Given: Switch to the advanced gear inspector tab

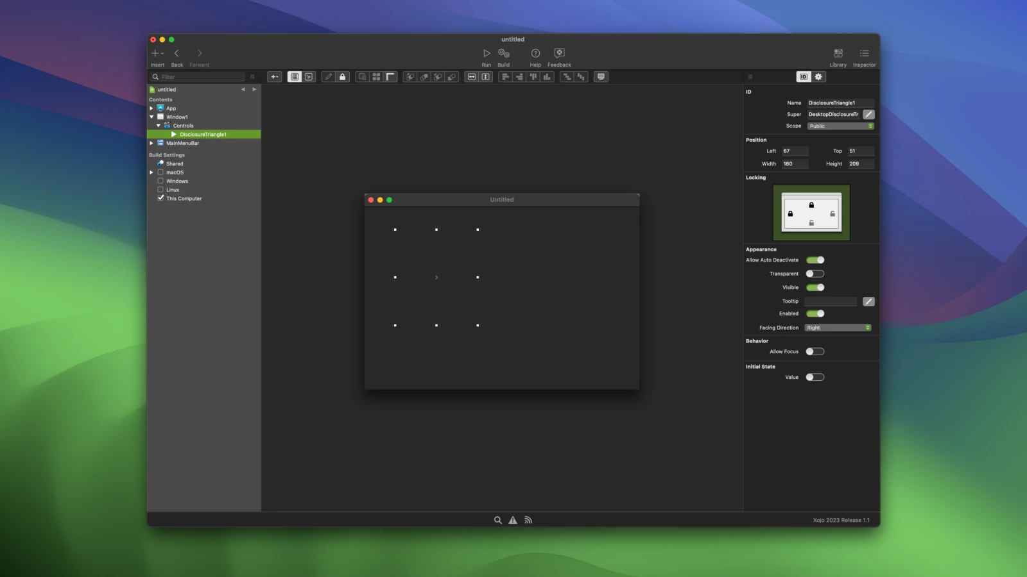Looking at the screenshot, I should click(x=818, y=77).
